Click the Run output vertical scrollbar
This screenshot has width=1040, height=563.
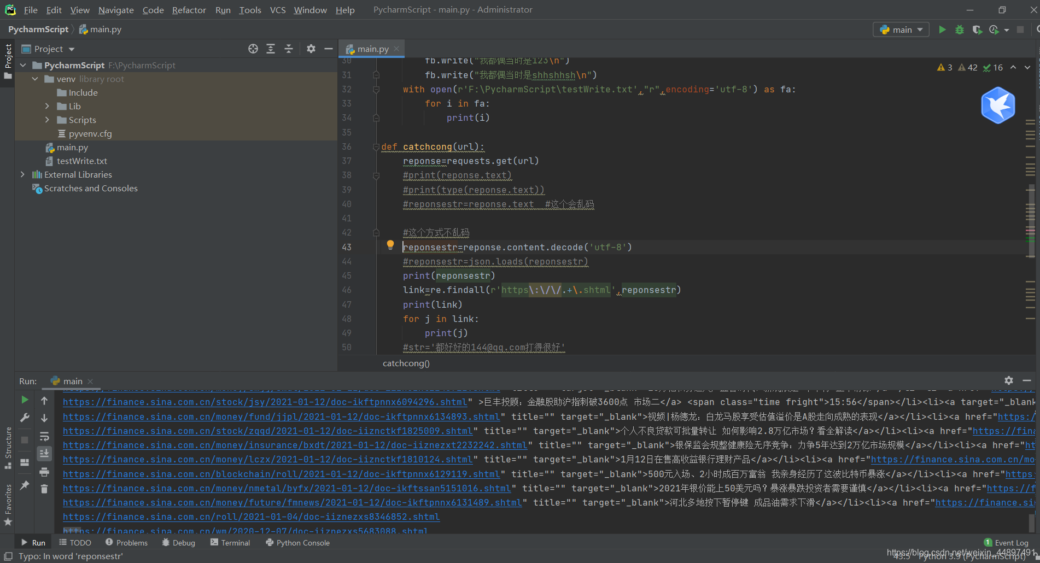(x=1032, y=522)
